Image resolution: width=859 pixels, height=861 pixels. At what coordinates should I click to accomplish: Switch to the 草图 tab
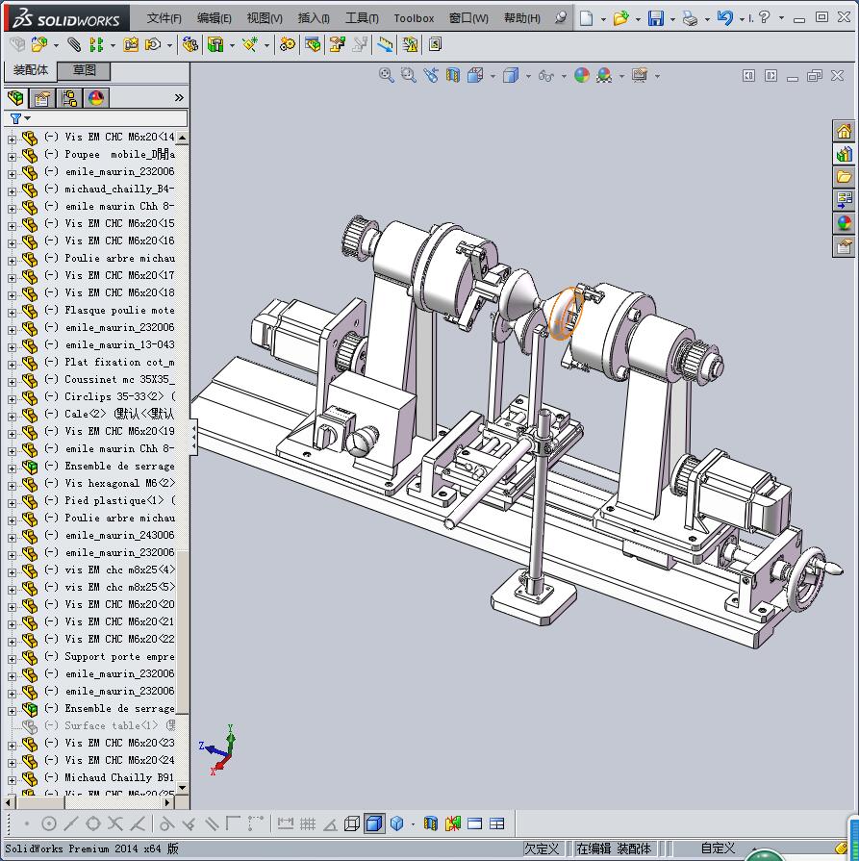pyautogui.click(x=84, y=71)
